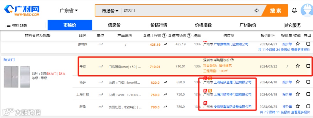This screenshot has height=118, width=313.
Task: Open supplier 上海精多金属门业有限公司
Action: pos(232,82)
